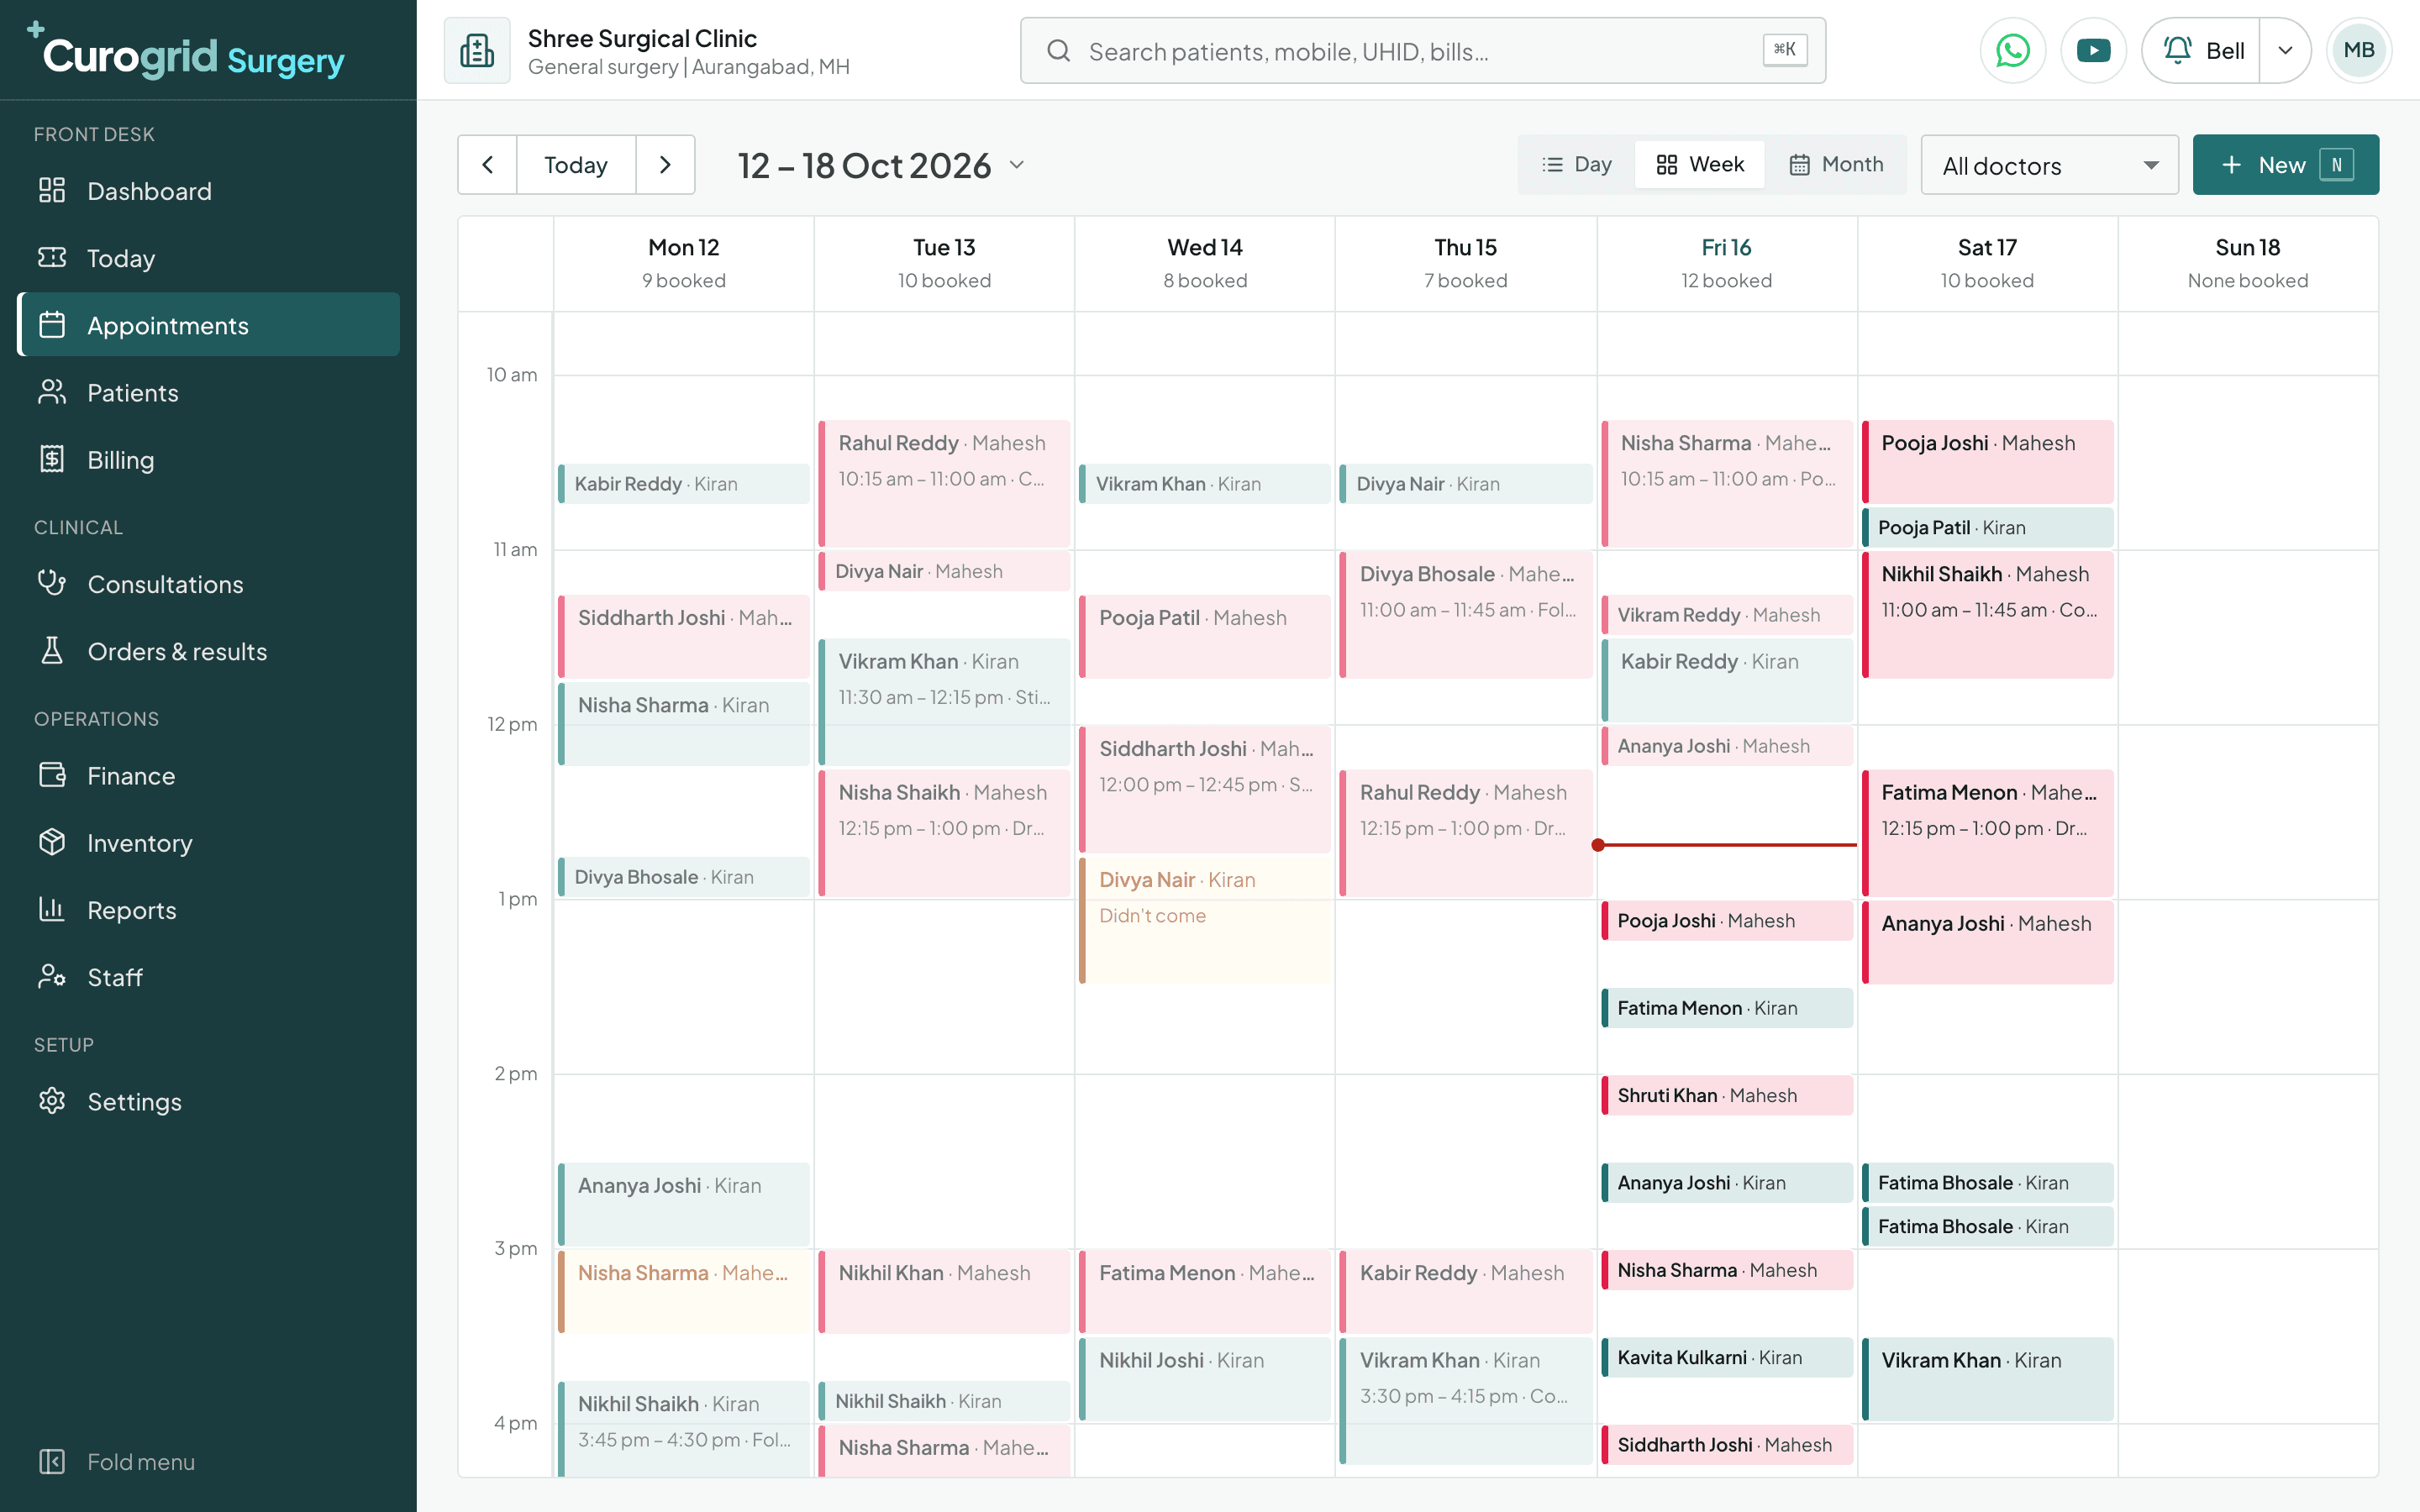Switch to Month view
This screenshot has height=1512, width=2420.
point(1836,164)
